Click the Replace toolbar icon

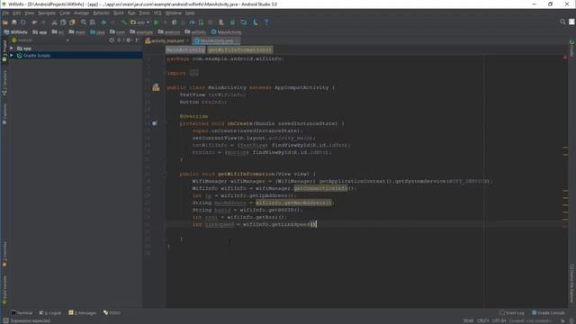[x=93, y=22]
